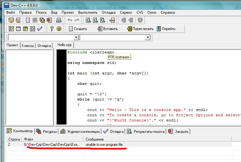Click the question mark help icon
This screenshot has width=241, height=162.
[x=52, y=29]
